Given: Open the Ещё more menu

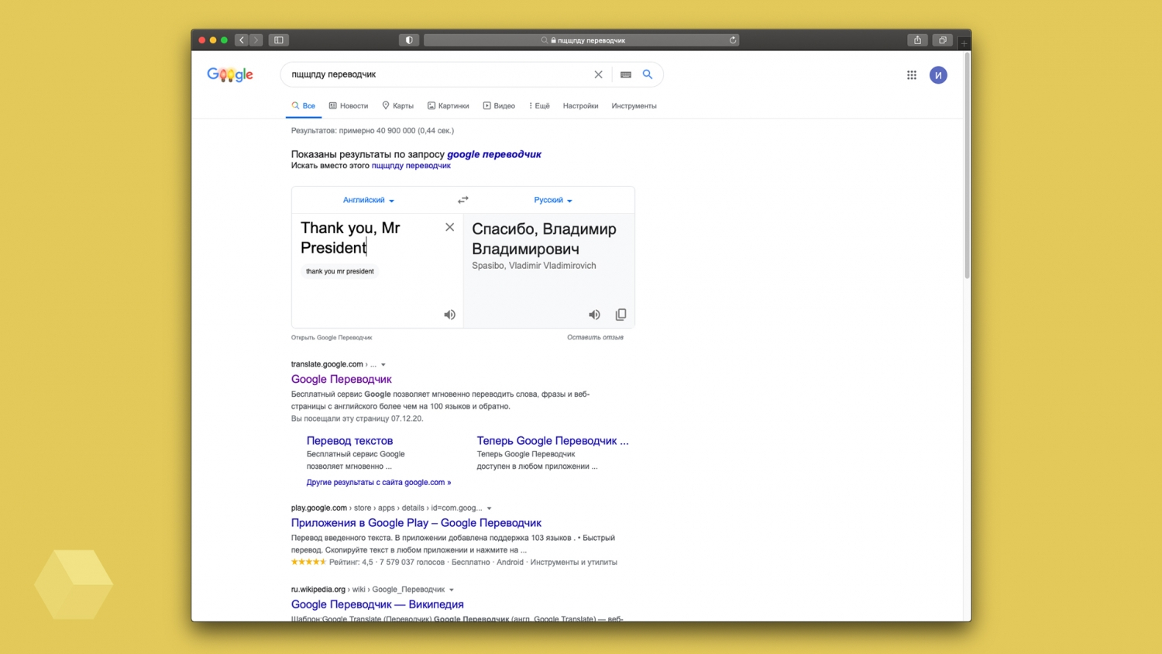Looking at the screenshot, I should click(x=539, y=106).
